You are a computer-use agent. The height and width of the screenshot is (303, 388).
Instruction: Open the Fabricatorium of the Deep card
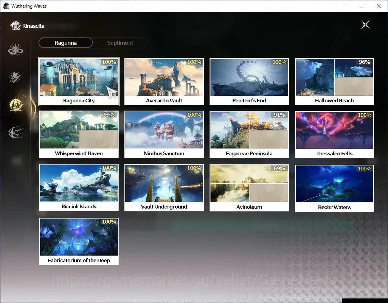79,241
